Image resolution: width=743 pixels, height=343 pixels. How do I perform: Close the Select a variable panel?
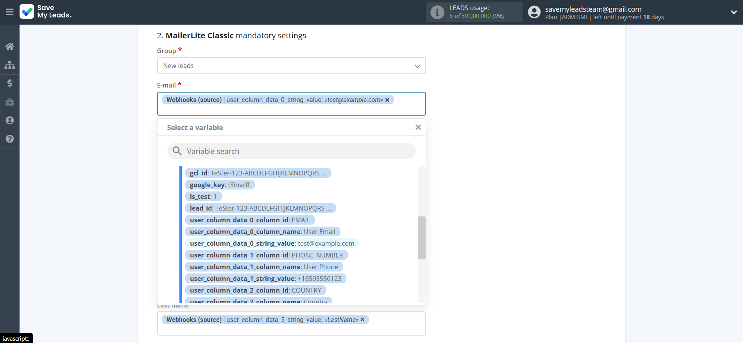pyautogui.click(x=418, y=127)
